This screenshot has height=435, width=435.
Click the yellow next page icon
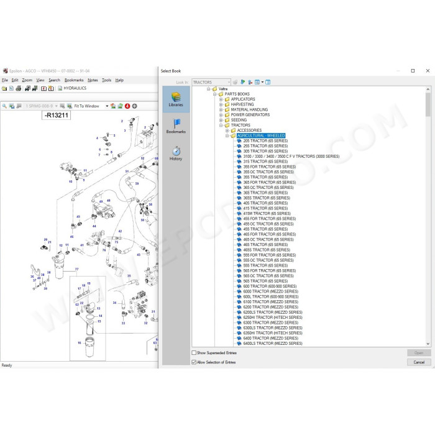[51, 88]
